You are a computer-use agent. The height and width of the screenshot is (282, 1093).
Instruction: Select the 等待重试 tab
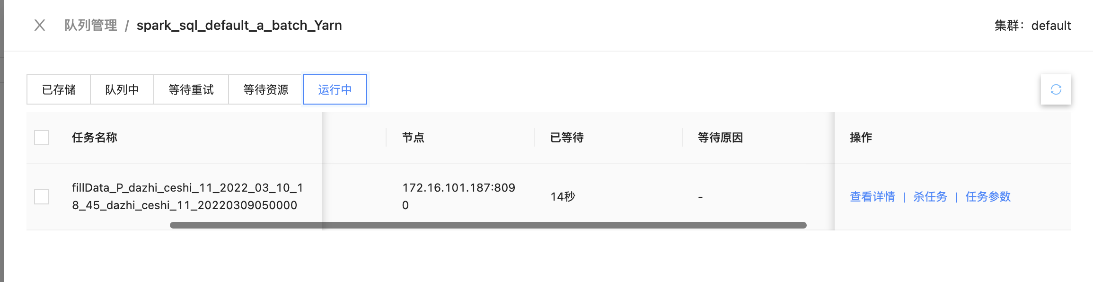pyautogui.click(x=190, y=89)
